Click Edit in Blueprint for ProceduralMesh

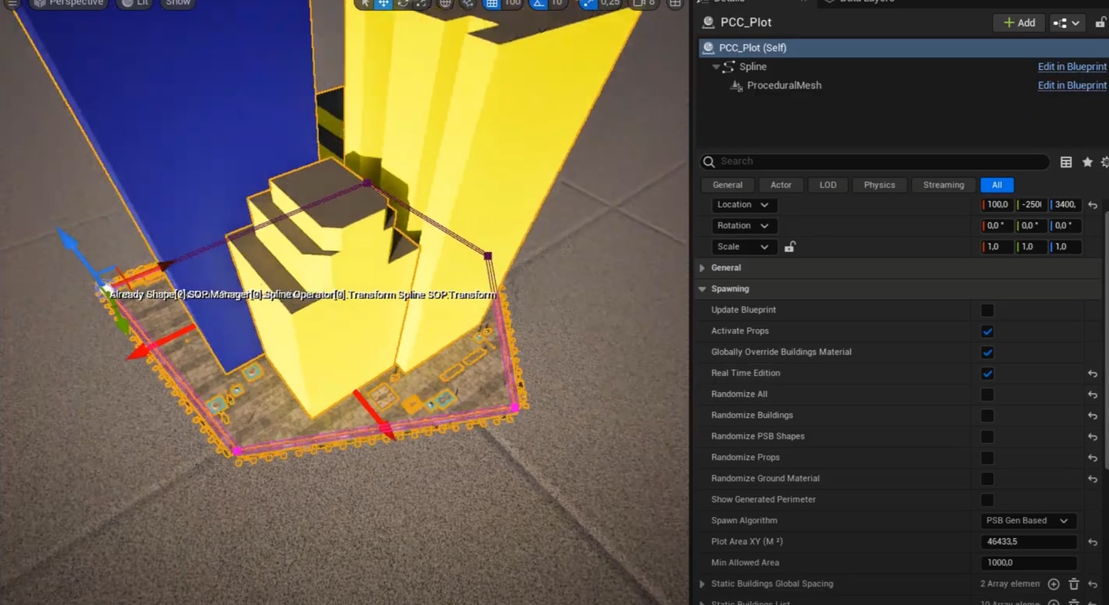1072,86
